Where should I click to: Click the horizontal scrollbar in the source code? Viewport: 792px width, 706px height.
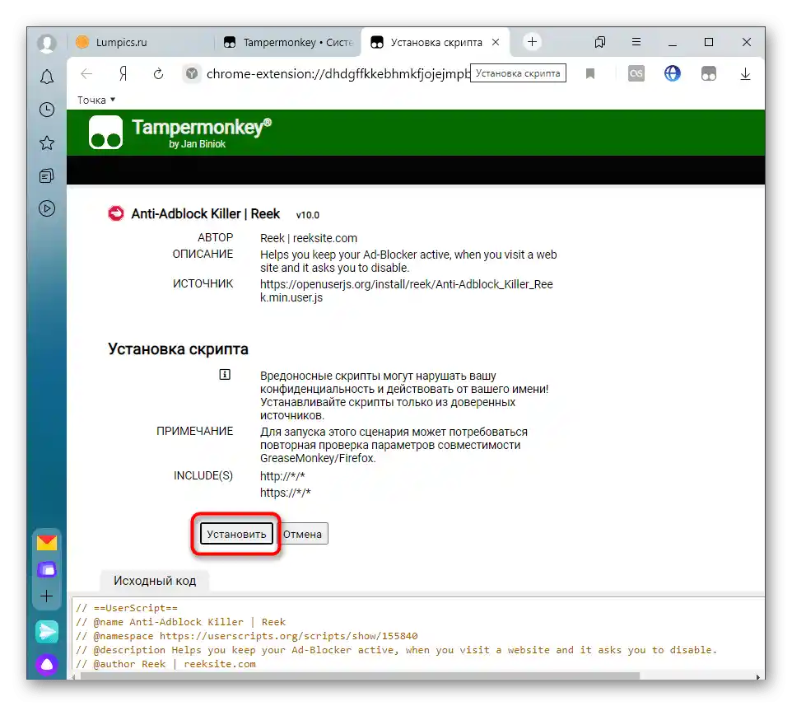pyautogui.click(x=360, y=676)
